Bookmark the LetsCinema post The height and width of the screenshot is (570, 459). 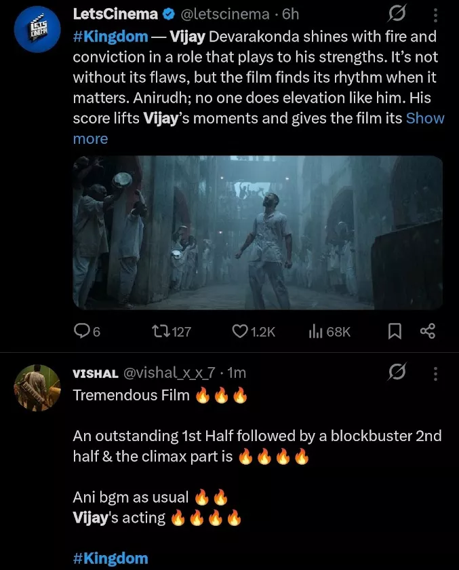(x=395, y=331)
